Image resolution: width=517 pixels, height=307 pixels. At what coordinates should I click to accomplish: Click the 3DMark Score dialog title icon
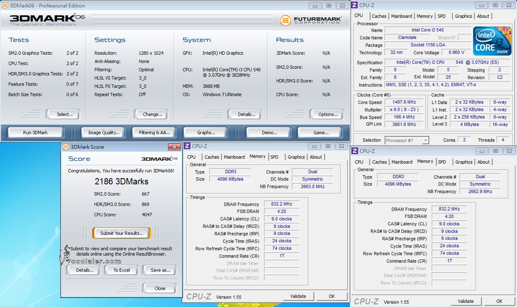point(66,147)
